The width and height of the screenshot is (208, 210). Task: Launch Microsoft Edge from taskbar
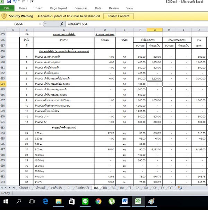click(45, 201)
